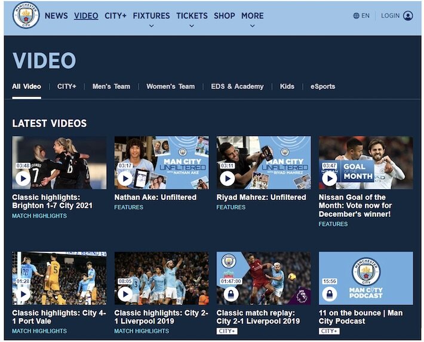Image resolution: width=424 pixels, height=342 pixels.
Task: Switch to the CITY+ video tab
Action: click(x=67, y=87)
